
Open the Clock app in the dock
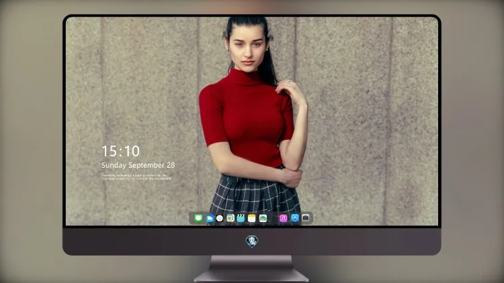pos(220,218)
